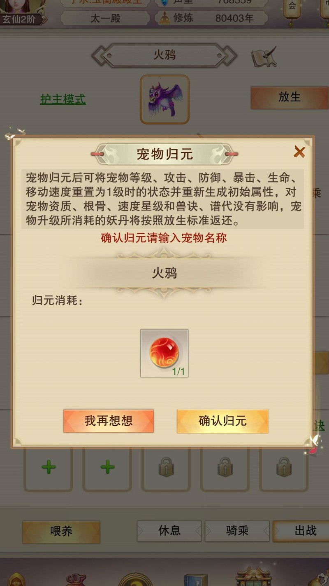The height and width of the screenshot is (586, 329).
Task: Select the 出战 battle option
Action: 305,531
